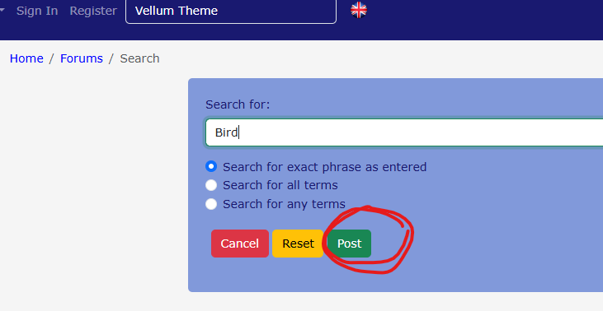Click the slash separator between Home and Forums
Viewport: 603px width, 311px height.
(x=51, y=58)
